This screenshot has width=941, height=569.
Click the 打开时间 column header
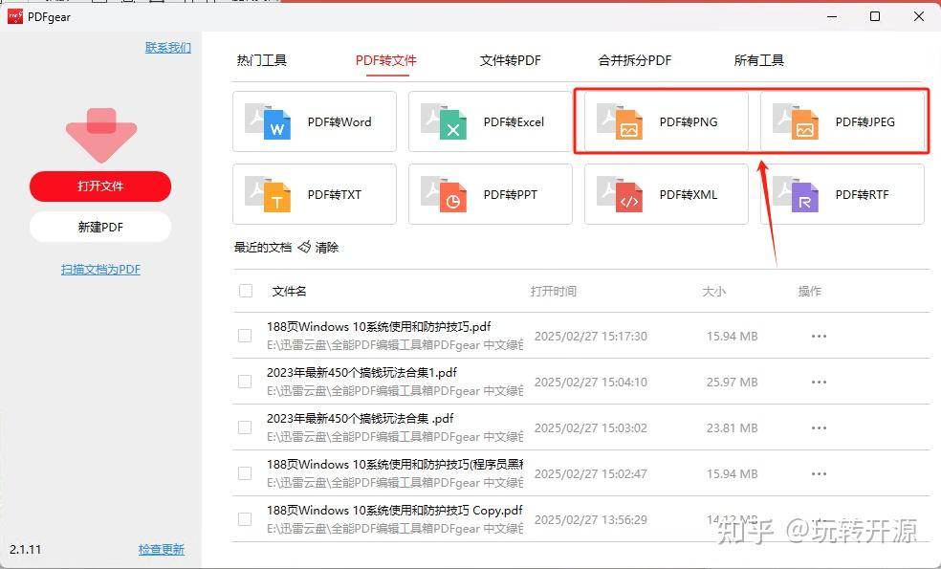tap(554, 291)
